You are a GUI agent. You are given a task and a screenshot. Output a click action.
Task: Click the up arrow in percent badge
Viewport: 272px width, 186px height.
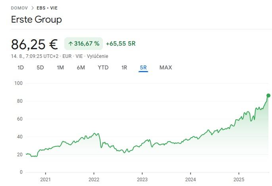[70, 44]
